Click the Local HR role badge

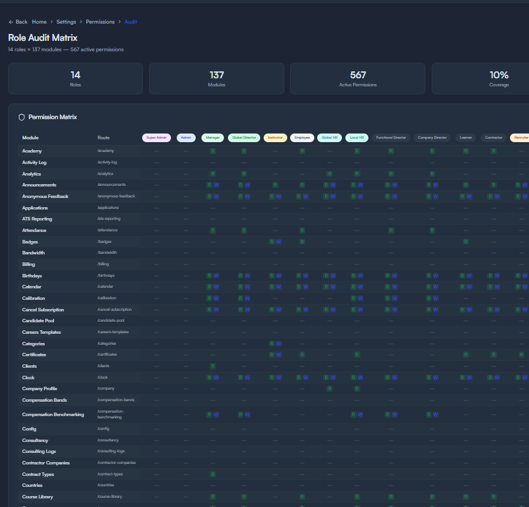click(357, 138)
